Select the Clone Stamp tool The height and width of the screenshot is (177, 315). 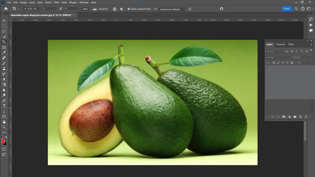point(4,69)
